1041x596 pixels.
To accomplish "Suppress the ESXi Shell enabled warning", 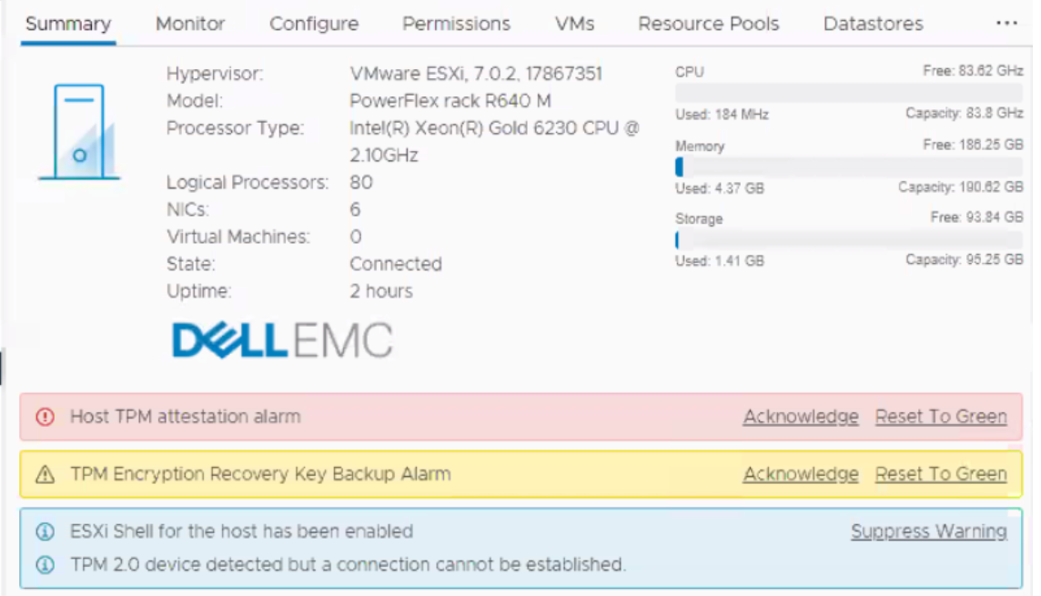I will tap(929, 531).
